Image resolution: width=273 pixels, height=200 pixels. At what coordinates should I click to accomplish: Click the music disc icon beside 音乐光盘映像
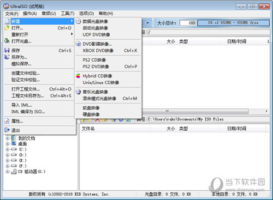(x=78, y=92)
